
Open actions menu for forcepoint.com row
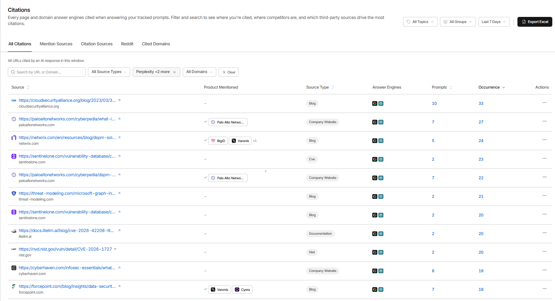tap(545, 288)
